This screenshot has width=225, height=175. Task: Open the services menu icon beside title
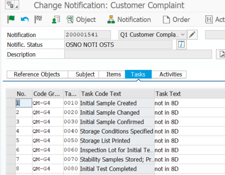click(12, 5)
